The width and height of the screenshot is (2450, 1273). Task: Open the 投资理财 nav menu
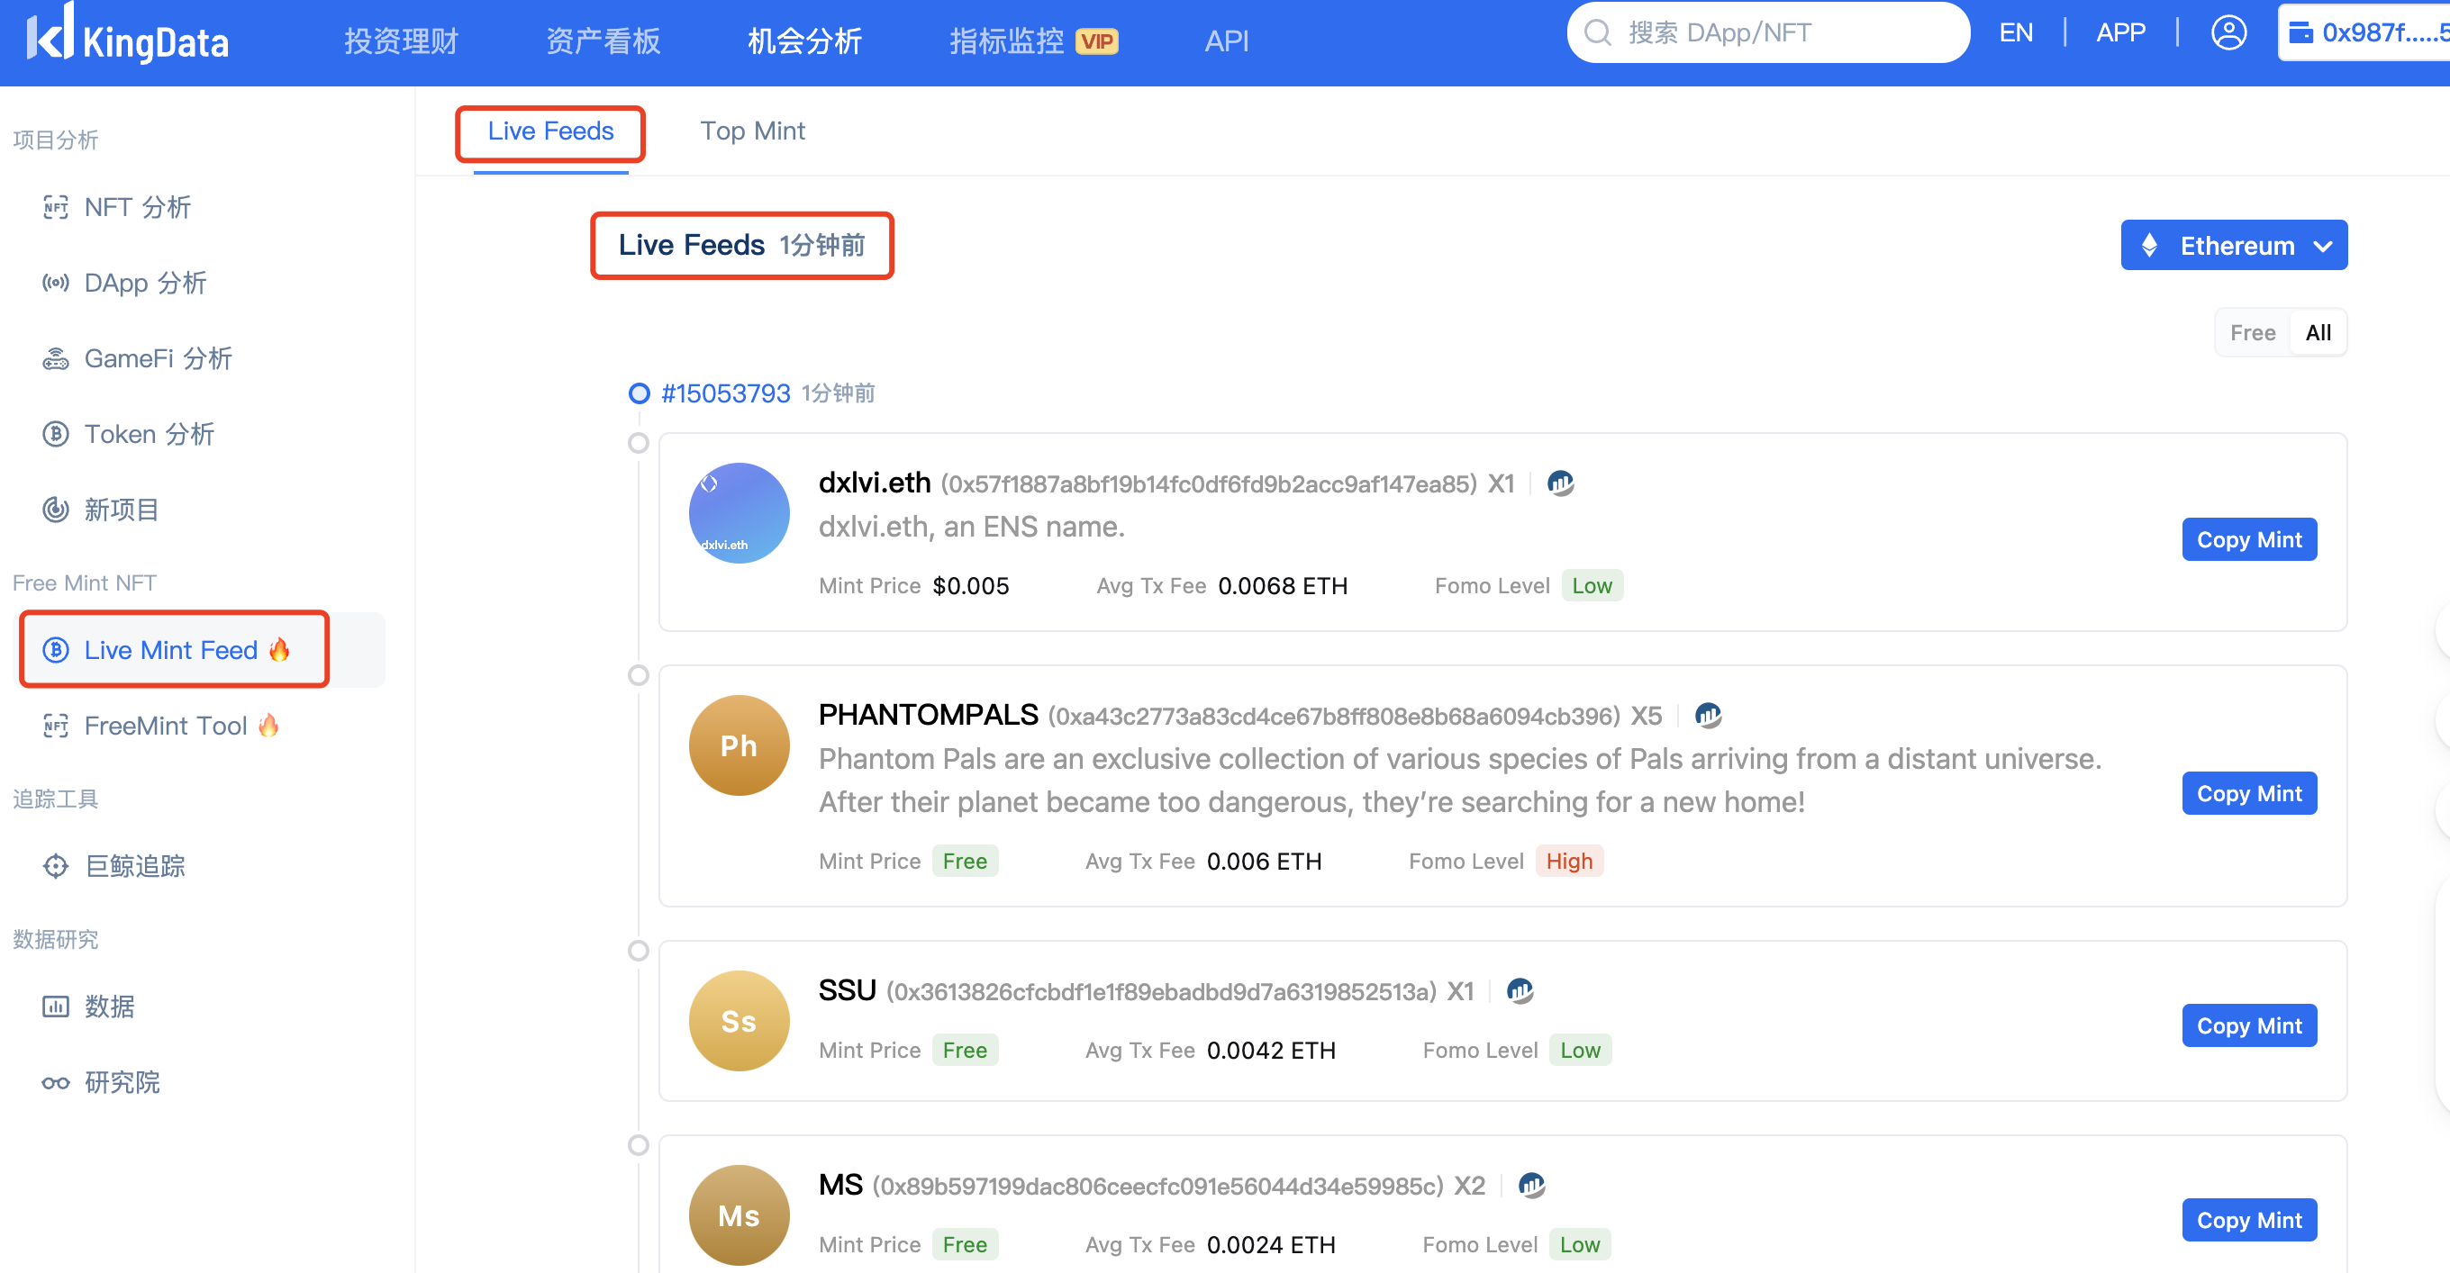(x=401, y=41)
